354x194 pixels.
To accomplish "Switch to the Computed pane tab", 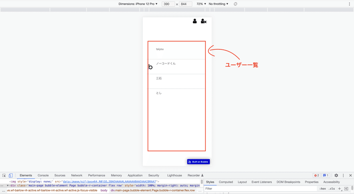I will click(x=226, y=182).
